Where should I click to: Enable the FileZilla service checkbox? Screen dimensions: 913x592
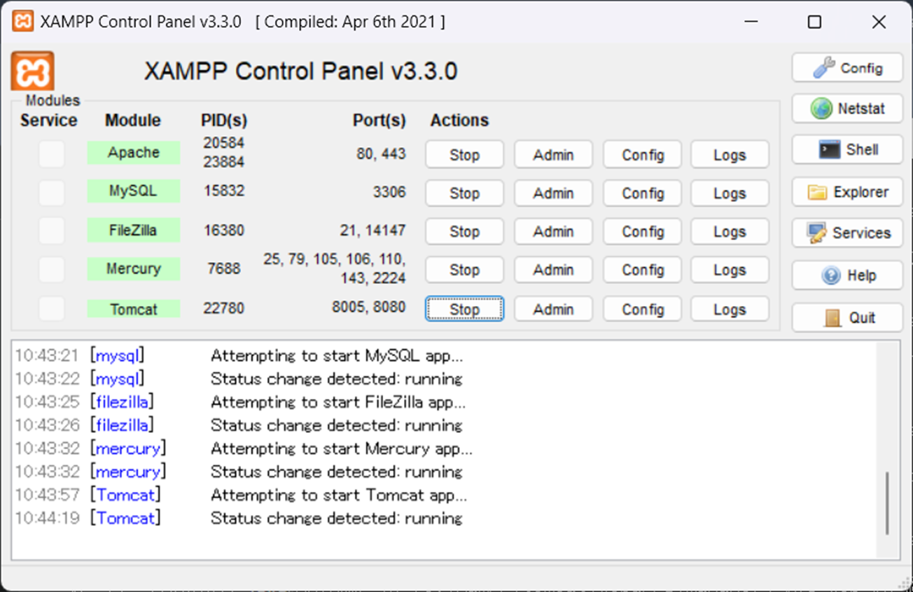[50, 231]
